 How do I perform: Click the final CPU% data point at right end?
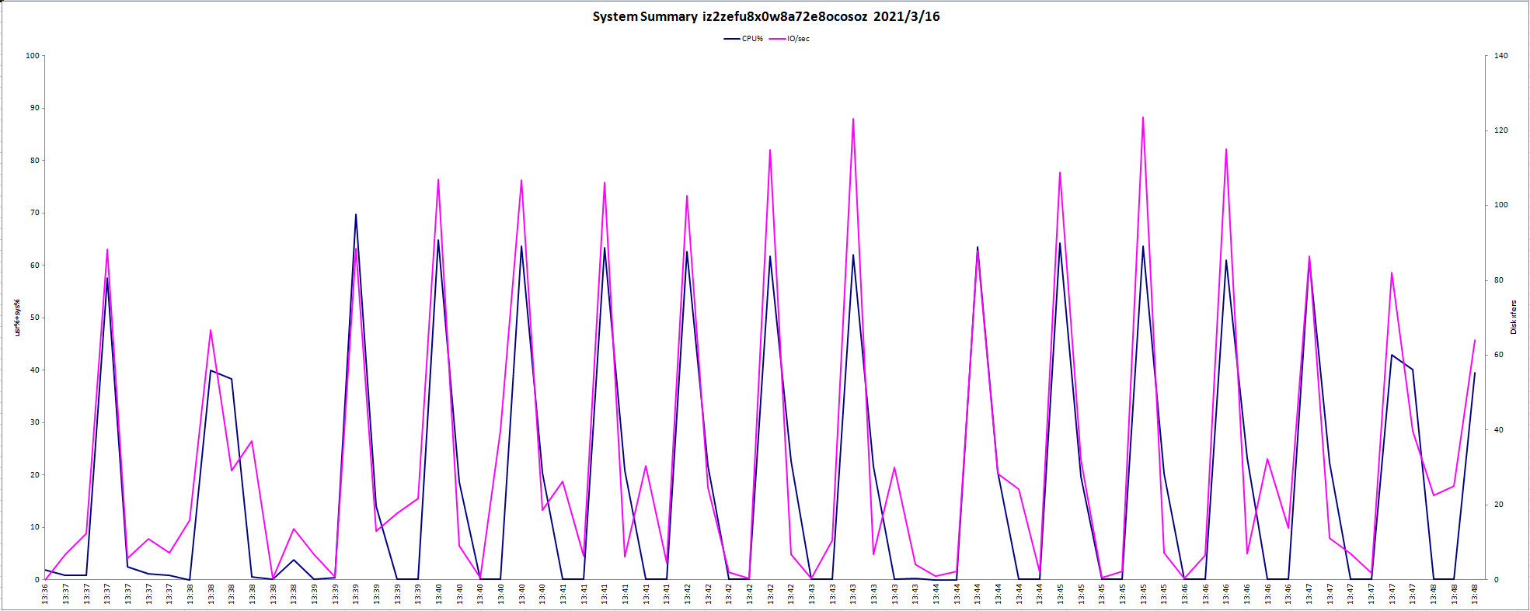pyautogui.click(x=1475, y=373)
